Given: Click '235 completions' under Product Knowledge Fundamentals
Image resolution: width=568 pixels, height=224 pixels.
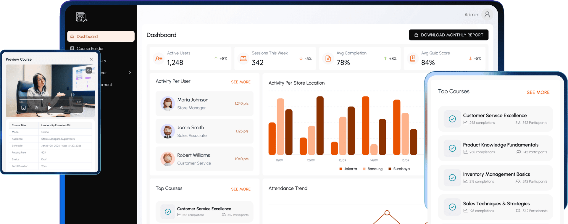Looking at the screenshot, I should point(482,152).
